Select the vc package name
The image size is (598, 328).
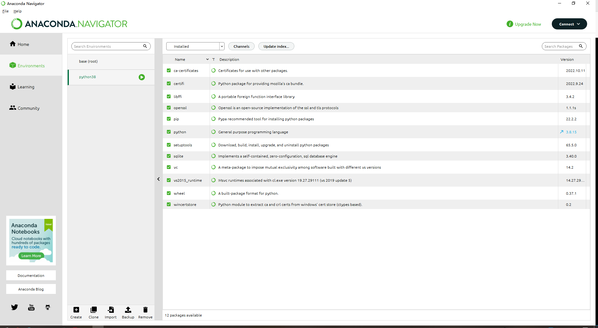click(176, 167)
